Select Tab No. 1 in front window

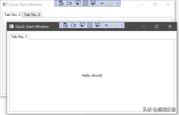(19, 37)
